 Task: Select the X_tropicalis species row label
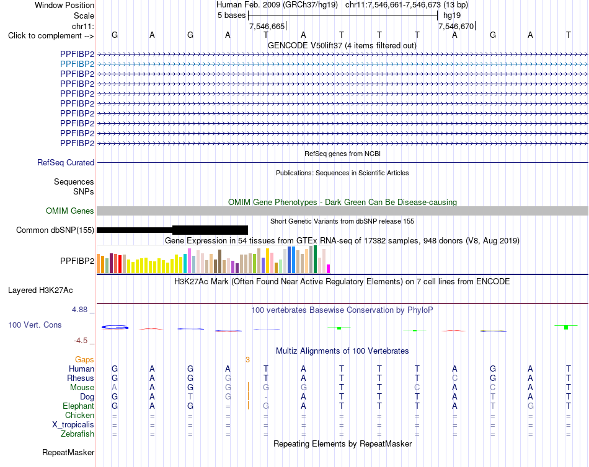(73, 425)
